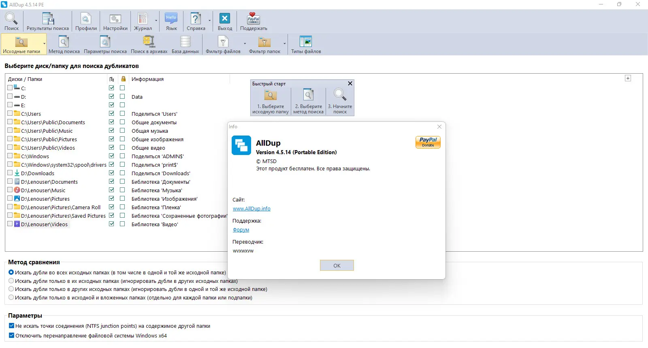This screenshot has height=348, width=648.
Task: Select Искать дубли только в их исходных папках
Action: (11, 281)
